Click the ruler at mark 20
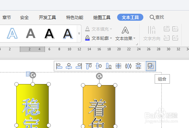Image resolution: width=189 pixels, height=128 pixels. tap(119, 49)
